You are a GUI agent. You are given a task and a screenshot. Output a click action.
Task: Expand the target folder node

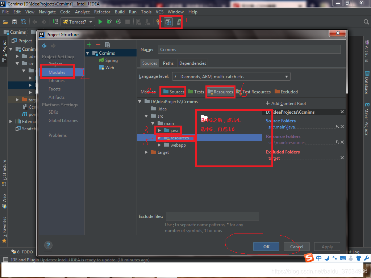click(146, 152)
